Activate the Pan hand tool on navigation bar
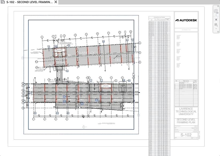The height and width of the screenshot is (156, 220). pyautogui.click(x=216, y=19)
